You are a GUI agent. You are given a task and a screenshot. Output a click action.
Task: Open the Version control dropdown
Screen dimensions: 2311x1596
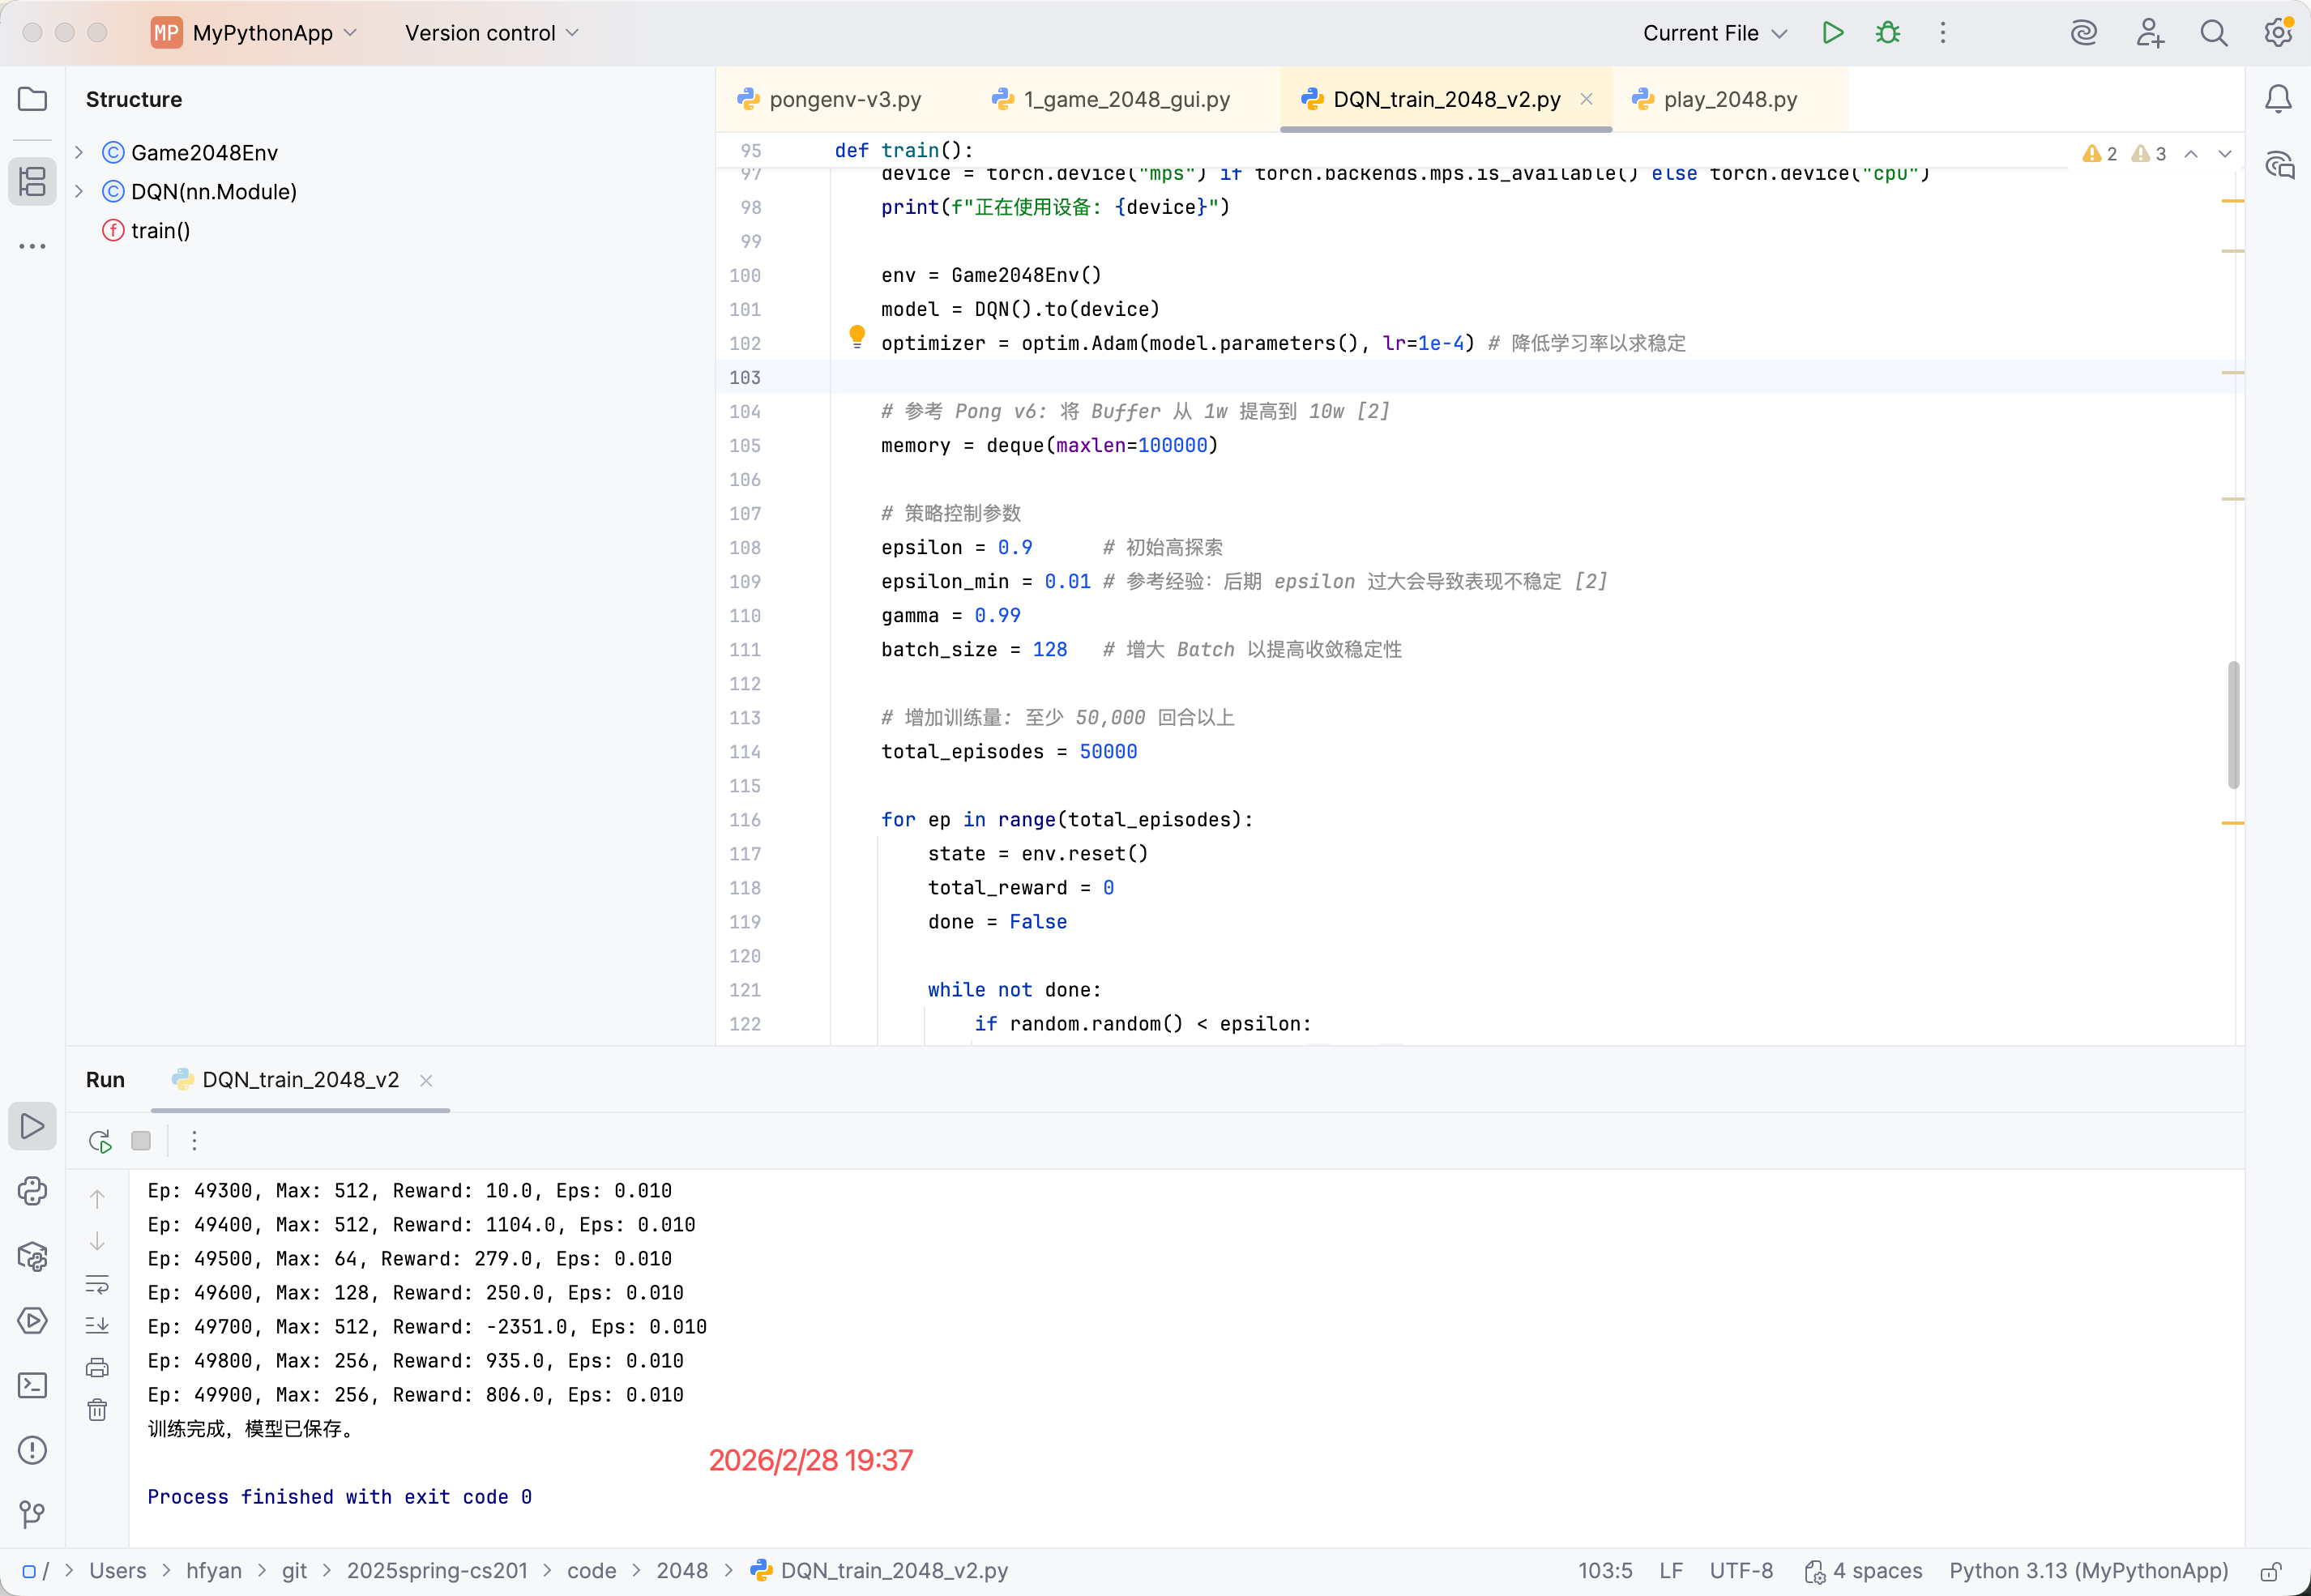click(x=492, y=33)
